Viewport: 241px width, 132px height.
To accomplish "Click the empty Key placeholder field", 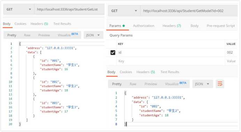I will click(170, 61).
